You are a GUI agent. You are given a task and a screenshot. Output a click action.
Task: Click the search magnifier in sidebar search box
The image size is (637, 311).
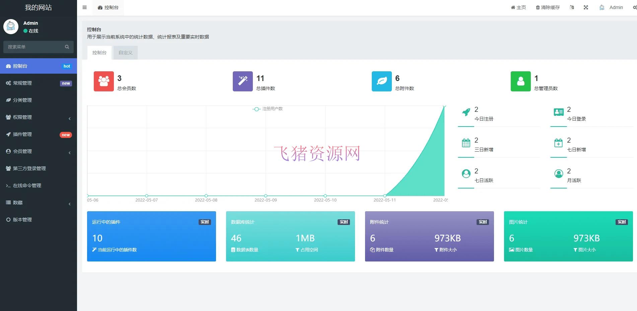click(x=67, y=47)
